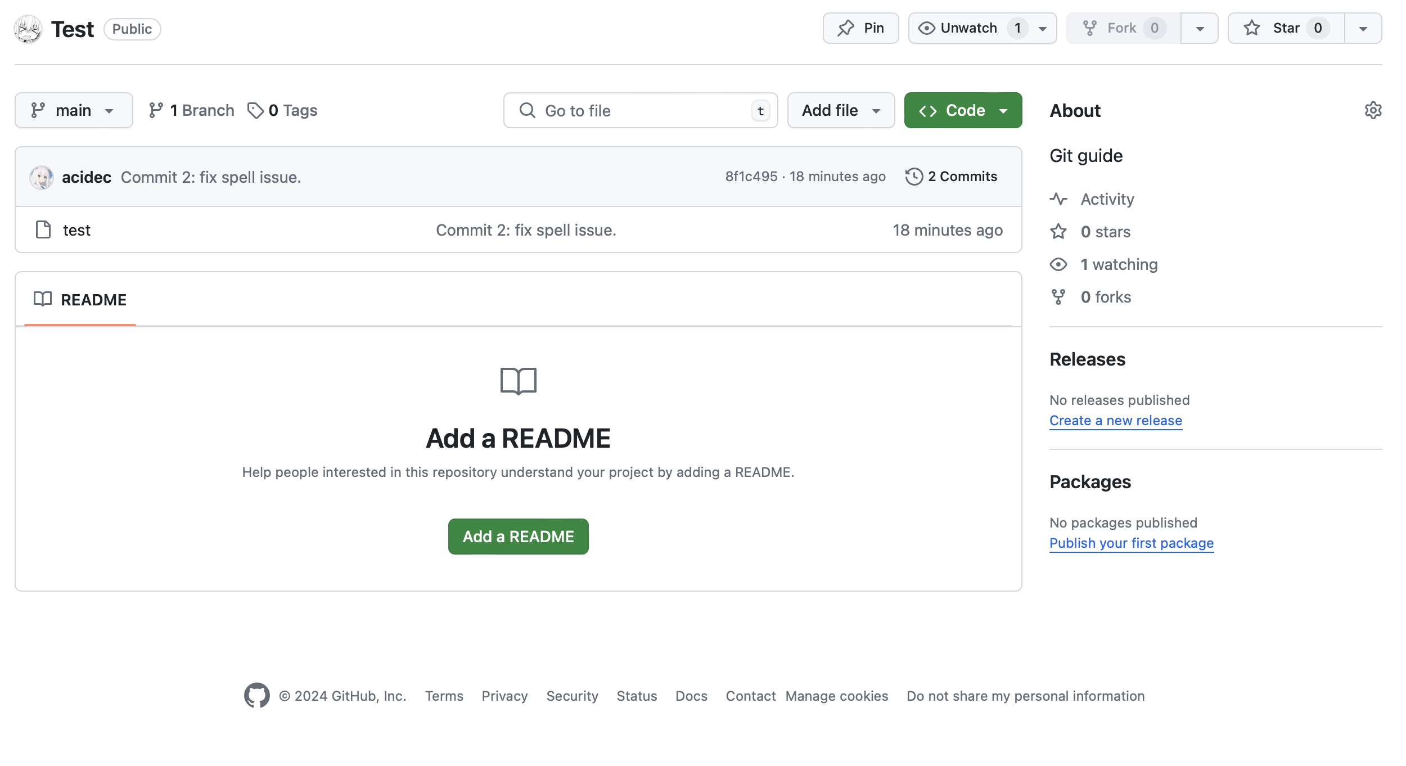Screen dimensions: 1406x766
Task: Open the main branch selector
Action: click(74, 110)
